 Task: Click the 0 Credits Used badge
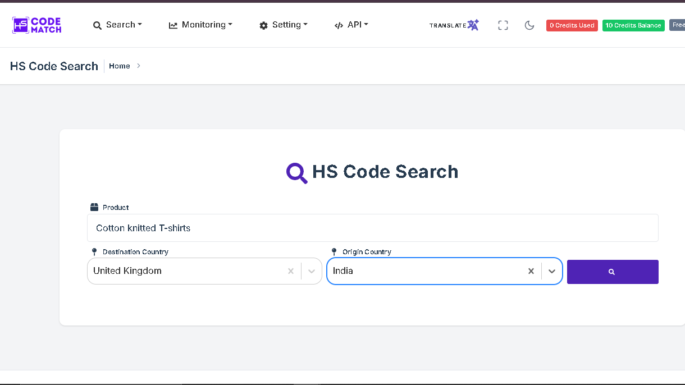point(572,25)
